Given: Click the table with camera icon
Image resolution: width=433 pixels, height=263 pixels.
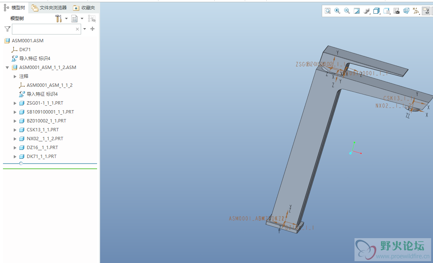Looking at the screenshot, I should (x=397, y=11).
